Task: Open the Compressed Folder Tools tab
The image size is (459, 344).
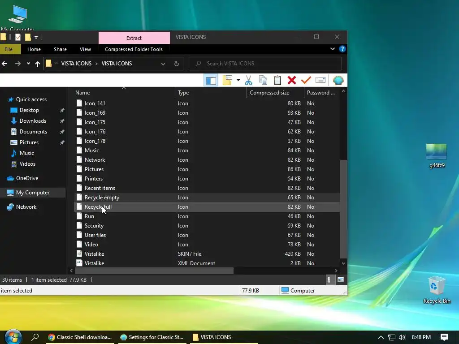Action: click(134, 49)
